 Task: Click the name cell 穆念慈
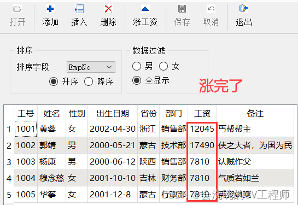(x=52, y=178)
